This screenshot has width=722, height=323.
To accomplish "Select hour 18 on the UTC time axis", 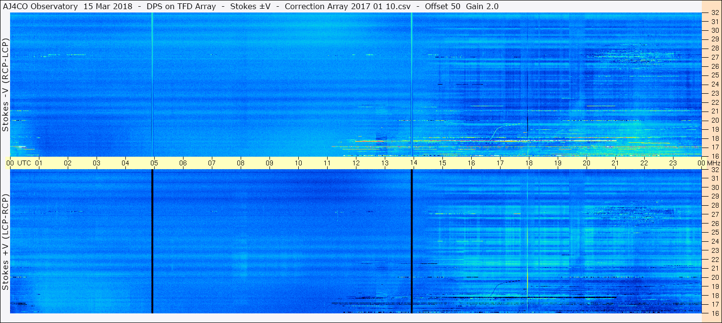I will [528, 163].
